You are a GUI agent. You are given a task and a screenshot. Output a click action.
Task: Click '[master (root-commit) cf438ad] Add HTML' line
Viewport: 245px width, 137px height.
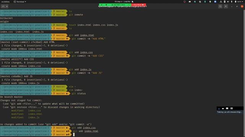point(27,42)
